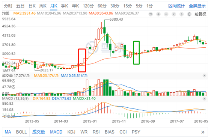Click the DEA:175.63 value

pyautogui.click(x=62, y=99)
